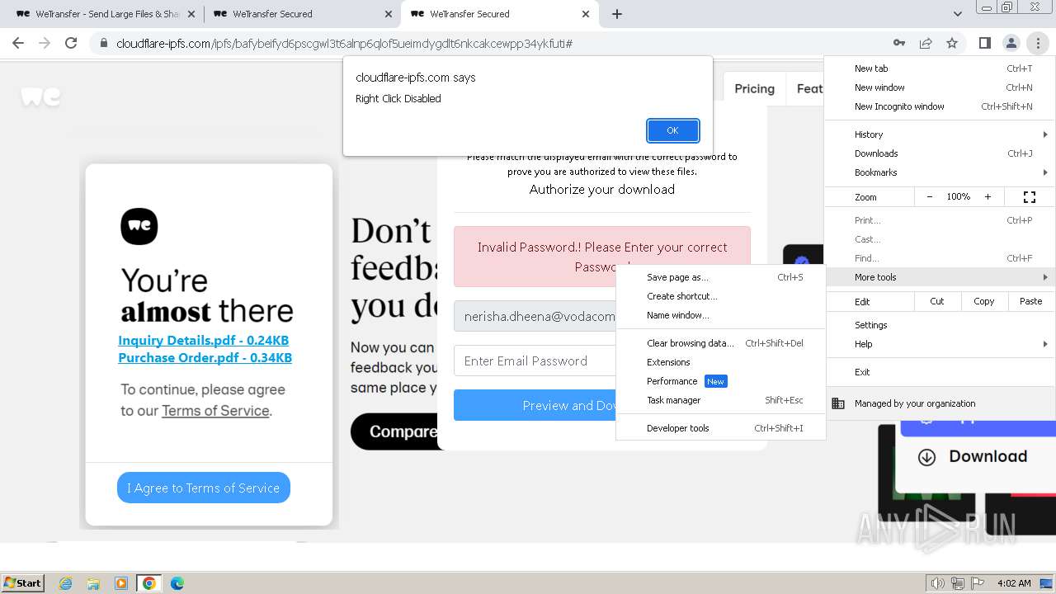Click the action center flag tray icon
Image resolution: width=1056 pixels, height=594 pixels.
click(978, 583)
